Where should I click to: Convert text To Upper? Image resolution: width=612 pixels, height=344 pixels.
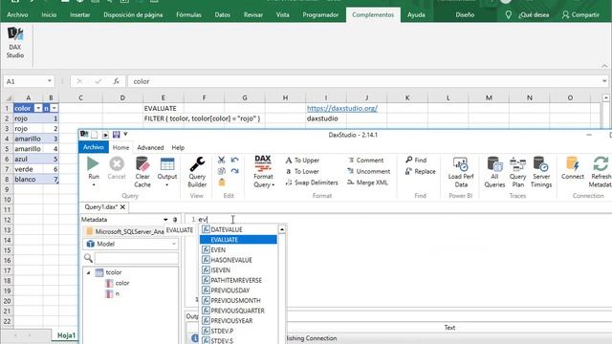302,160
